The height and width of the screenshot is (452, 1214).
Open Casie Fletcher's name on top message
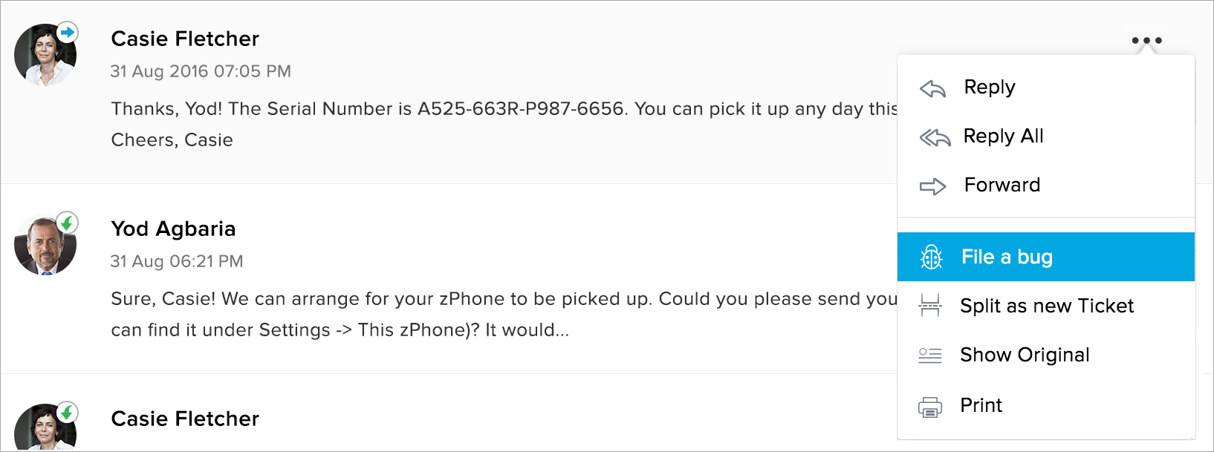point(185,39)
